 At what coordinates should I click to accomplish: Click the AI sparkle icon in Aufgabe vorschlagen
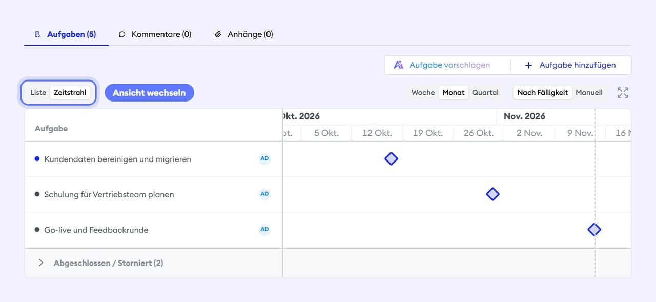point(398,65)
